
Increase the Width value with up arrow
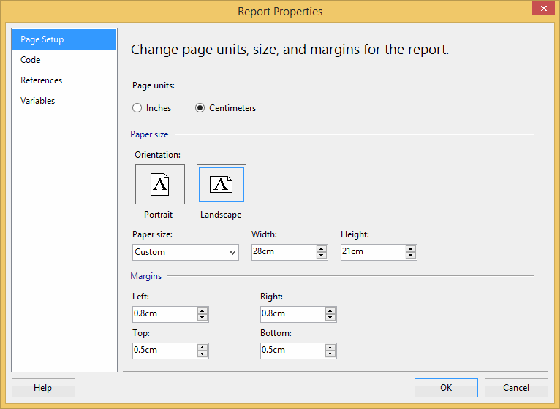click(x=322, y=248)
